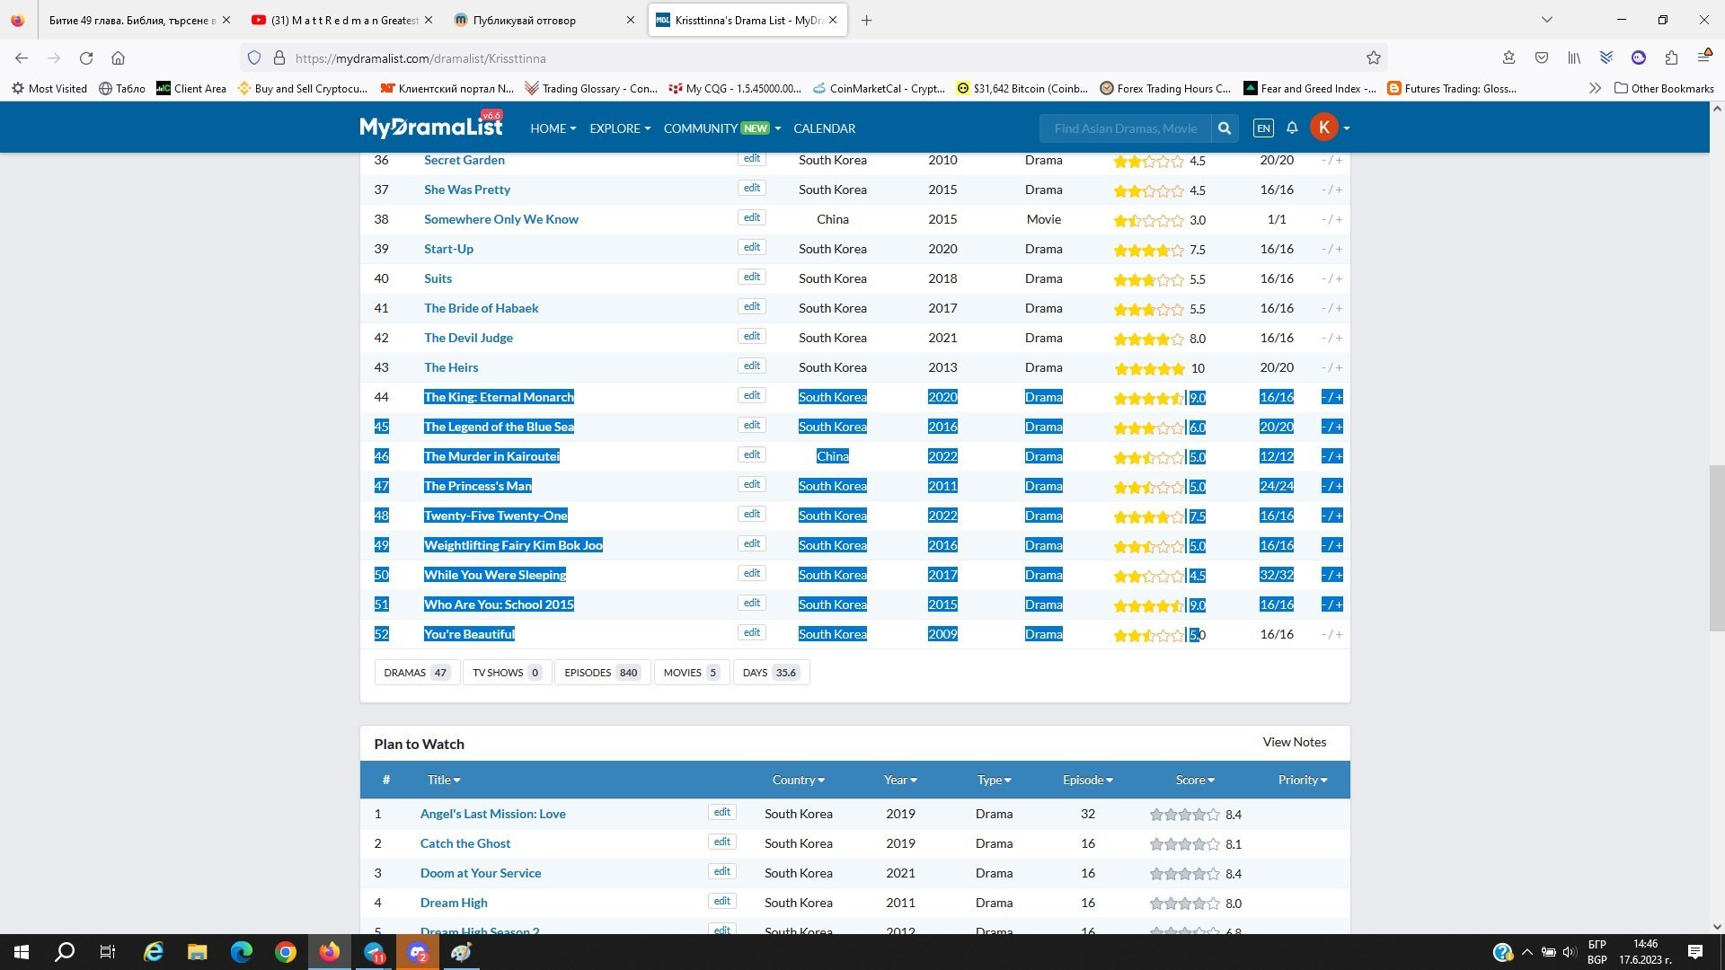Image resolution: width=1725 pixels, height=970 pixels.
Task: Click the MyDramaList logo
Action: 430,128
